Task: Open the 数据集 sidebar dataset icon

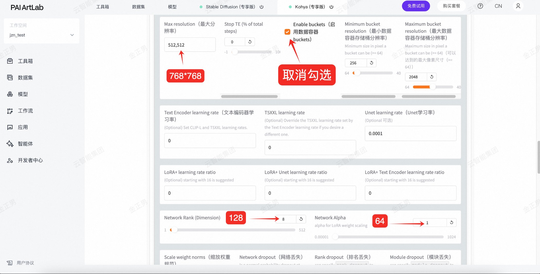Action: tap(10, 77)
